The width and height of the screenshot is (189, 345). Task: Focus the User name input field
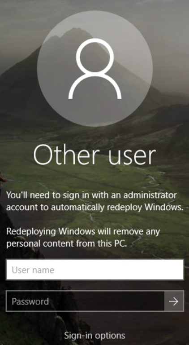pyautogui.click(x=94, y=270)
